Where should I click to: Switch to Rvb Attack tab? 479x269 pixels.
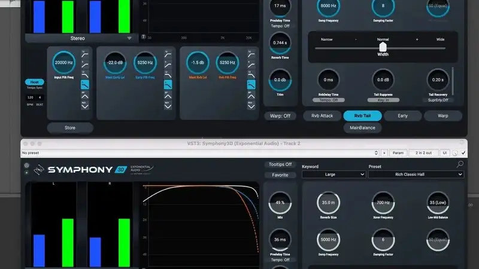tap(322, 116)
